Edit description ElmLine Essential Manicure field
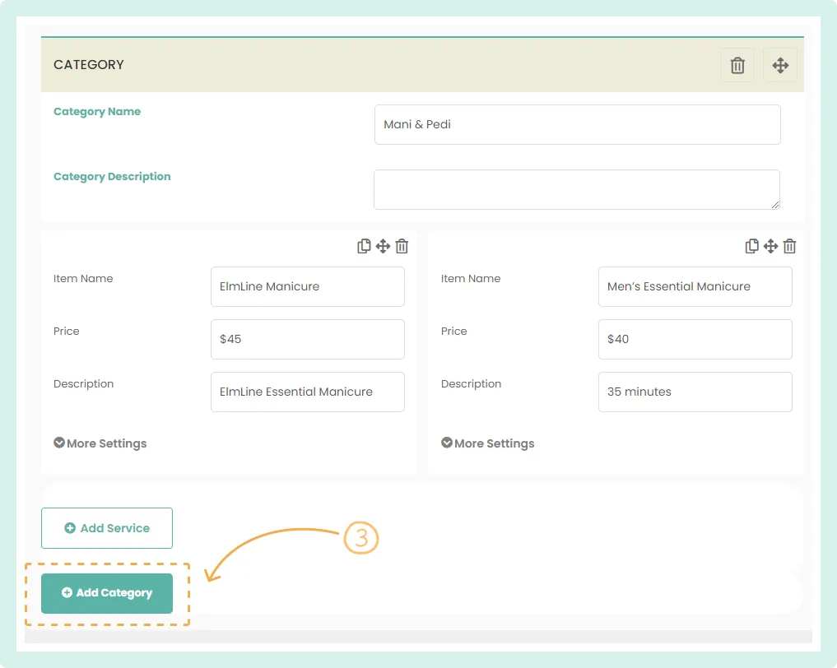The image size is (837, 668). (308, 392)
